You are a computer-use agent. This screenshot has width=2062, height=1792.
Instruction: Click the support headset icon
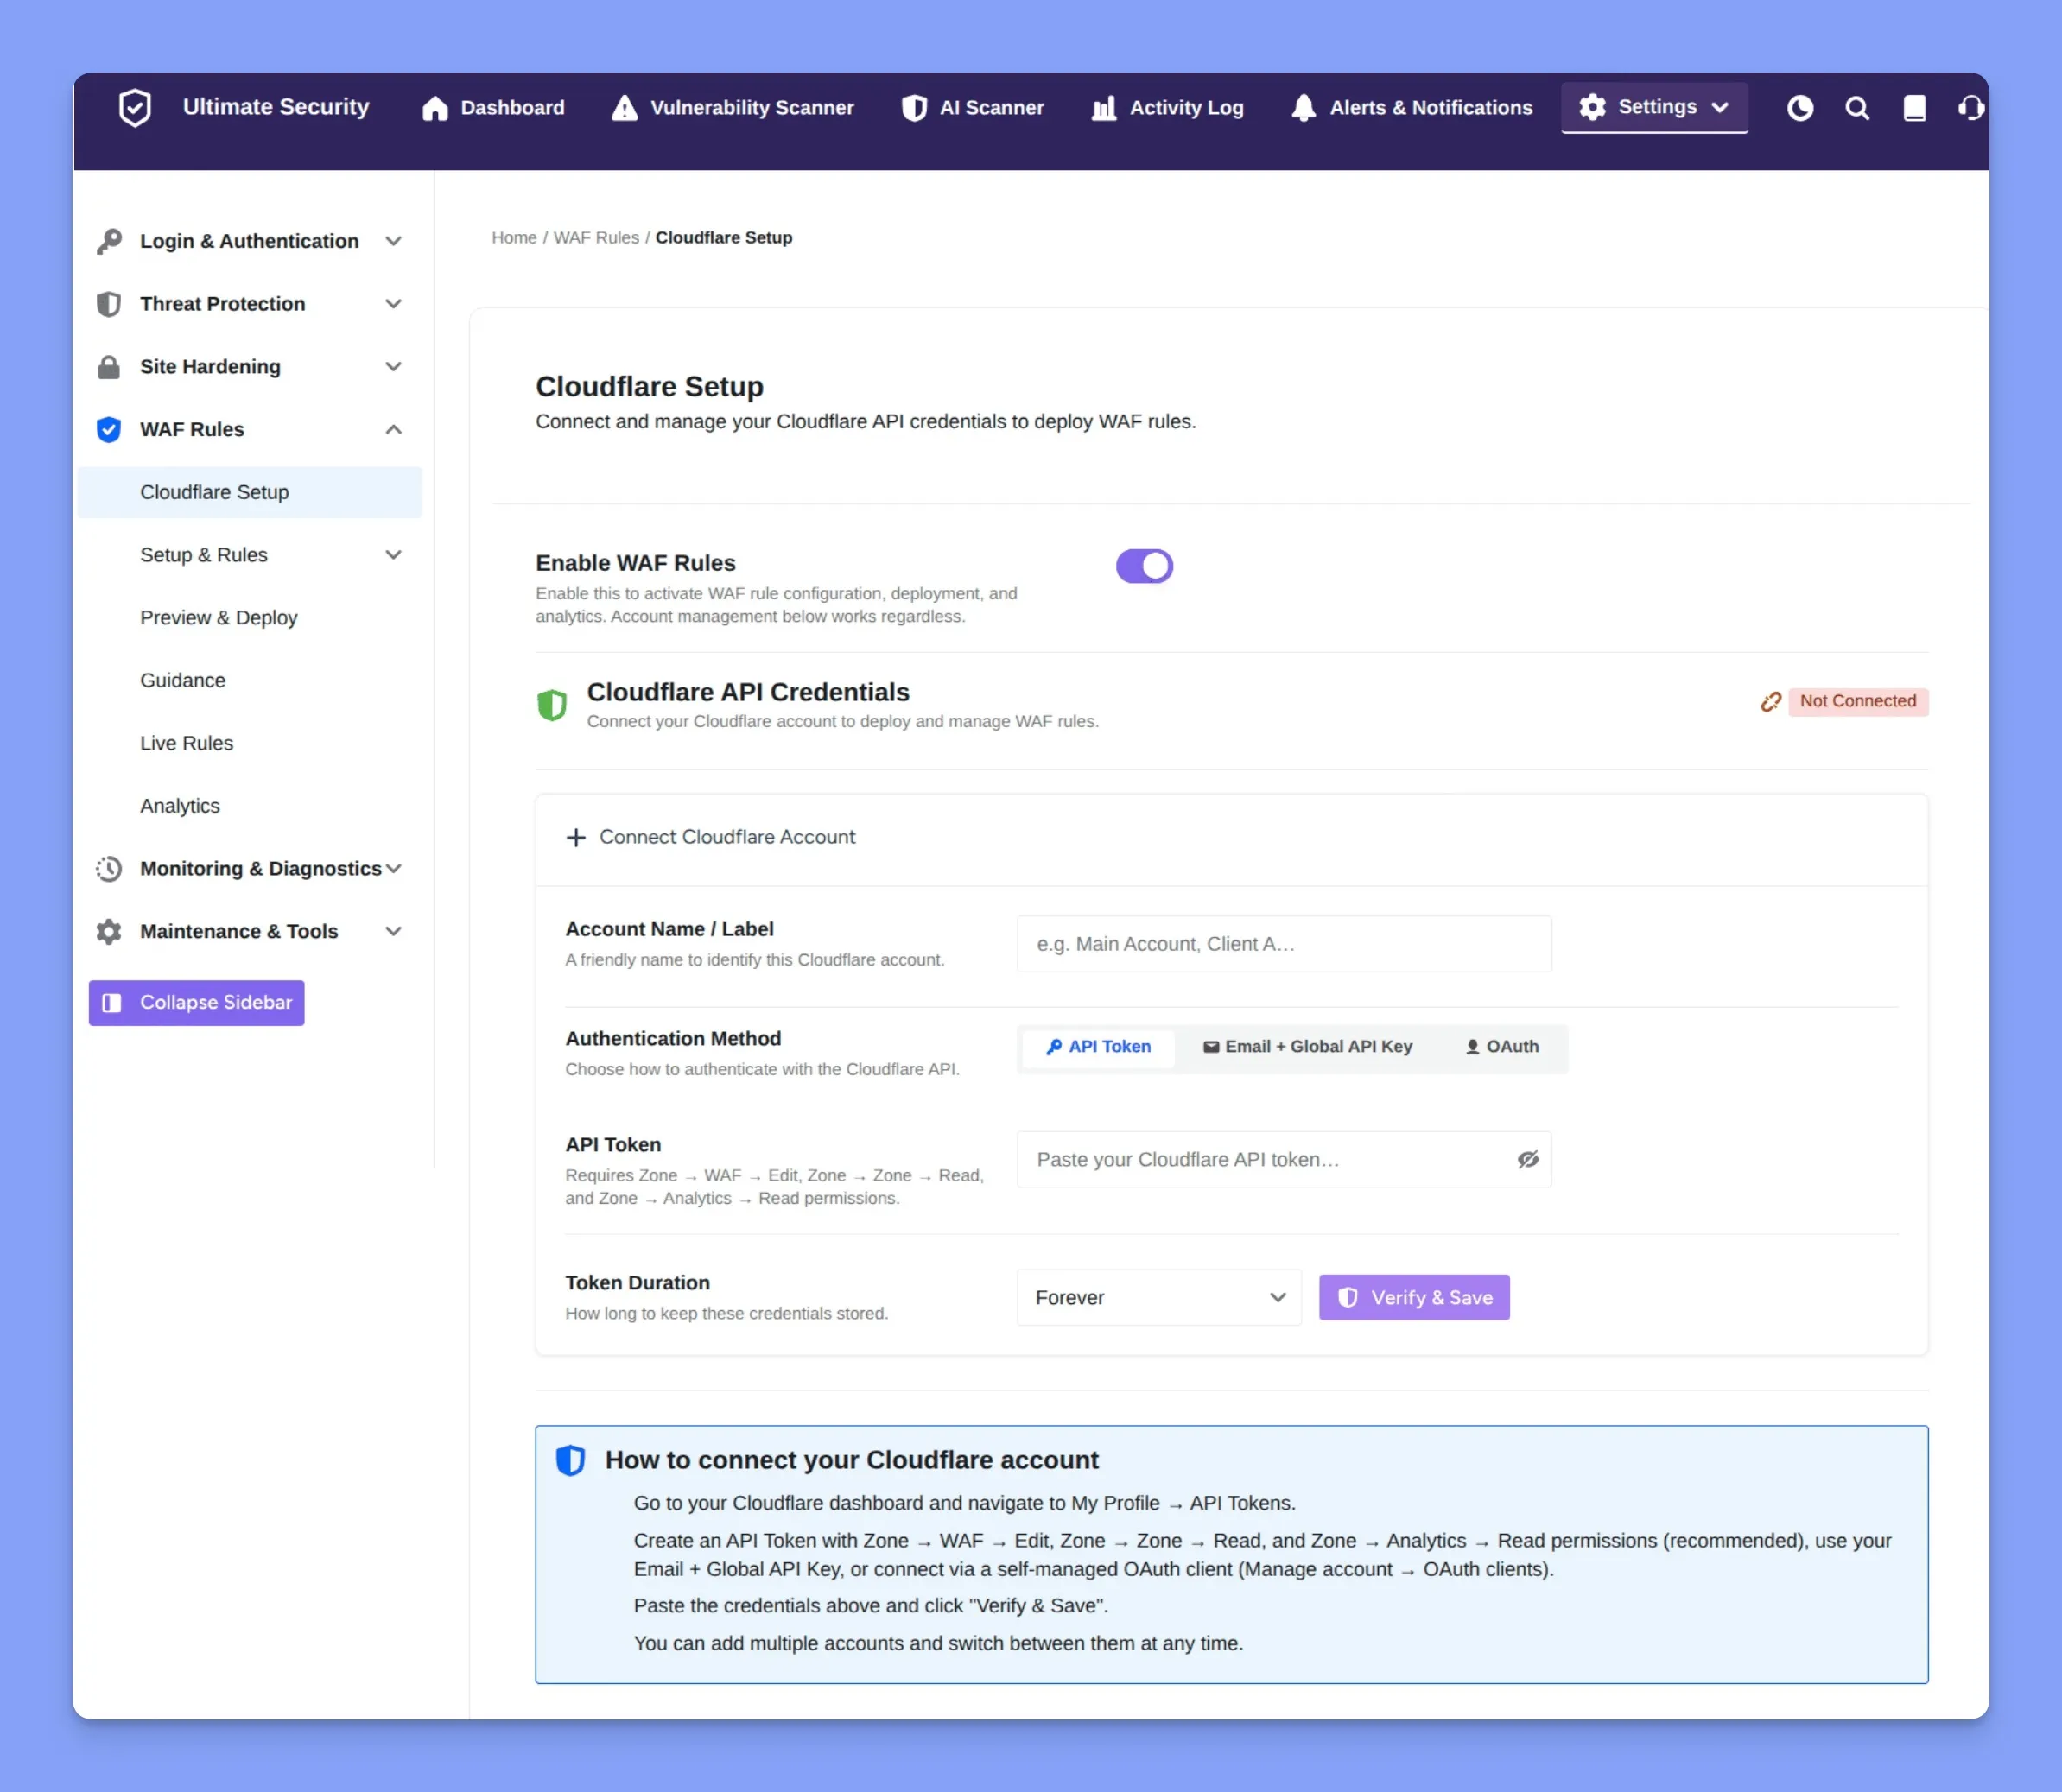pyautogui.click(x=1971, y=108)
